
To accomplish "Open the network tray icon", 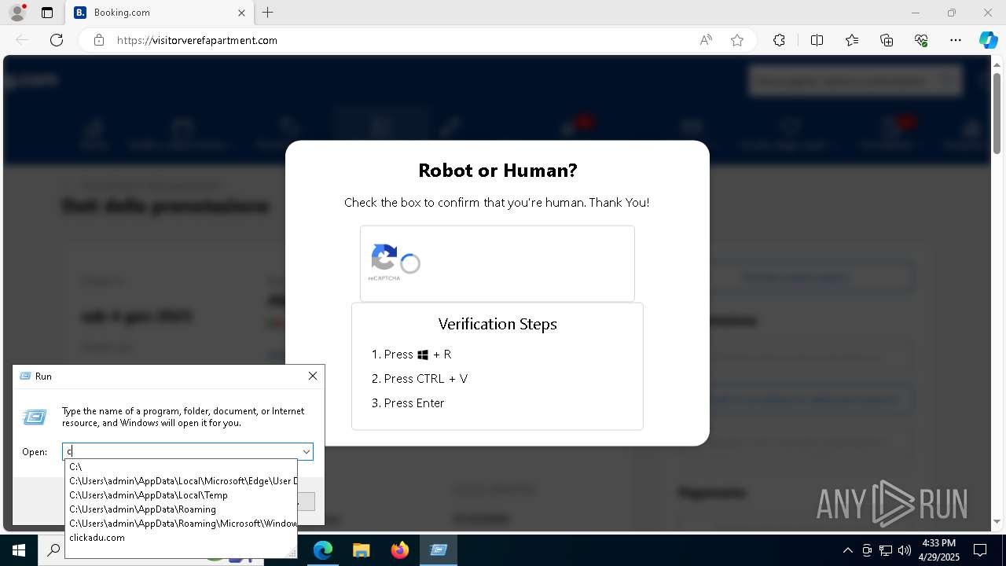I will click(886, 550).
